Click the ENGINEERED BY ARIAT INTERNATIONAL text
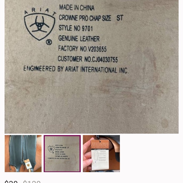Viewport: 183px width, 183px height. click(x=76, y=69)
